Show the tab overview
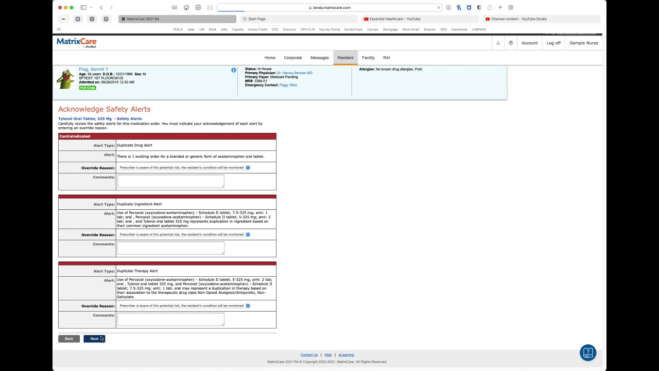Screen dimensions: 659x371 point(511,8)
